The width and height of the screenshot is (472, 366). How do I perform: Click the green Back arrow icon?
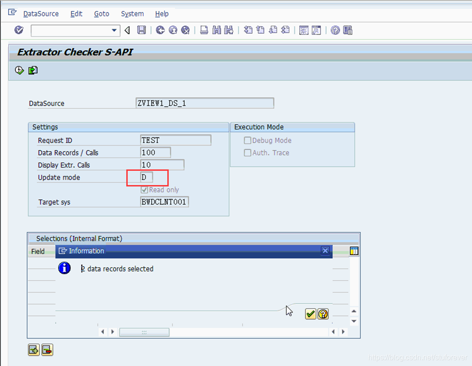click(160, 30)
